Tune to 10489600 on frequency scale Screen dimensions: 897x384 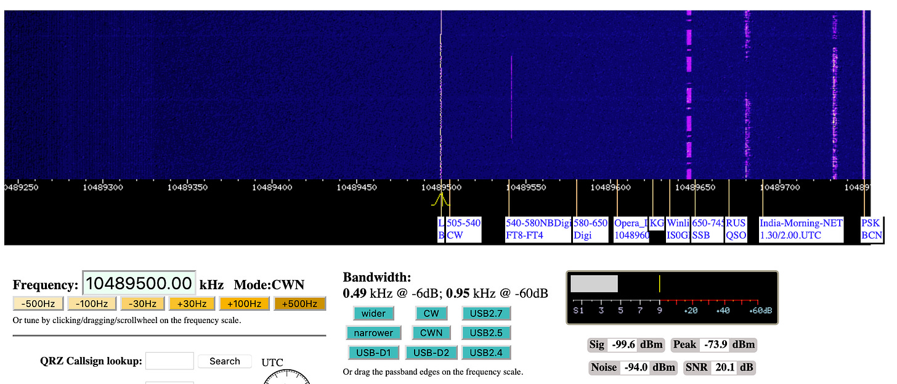pyautogui.click(x=611, y=187)
